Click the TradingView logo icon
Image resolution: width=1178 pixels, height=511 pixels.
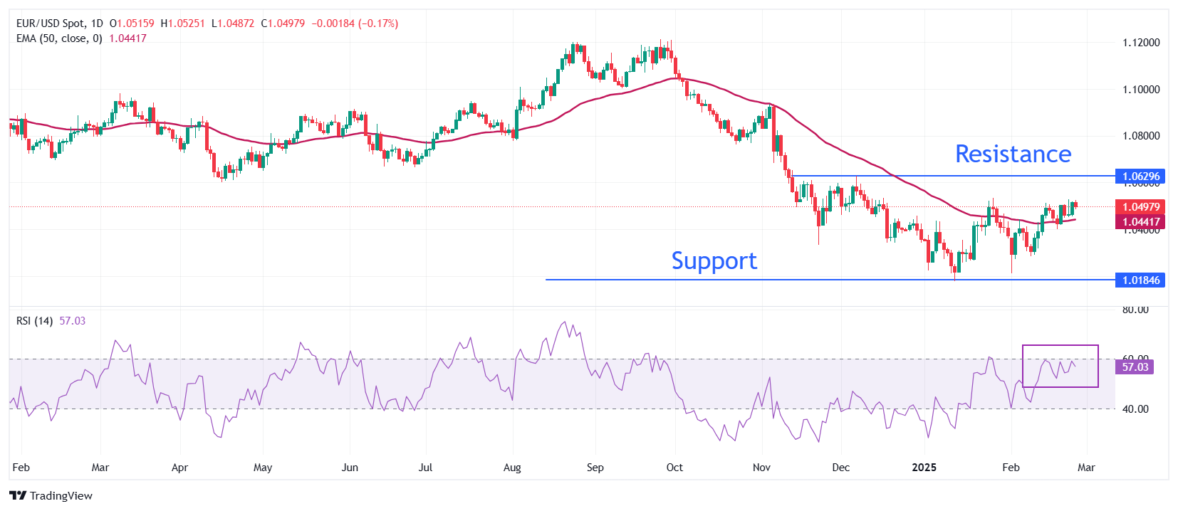pyautogui.click(x=18, y=496)
